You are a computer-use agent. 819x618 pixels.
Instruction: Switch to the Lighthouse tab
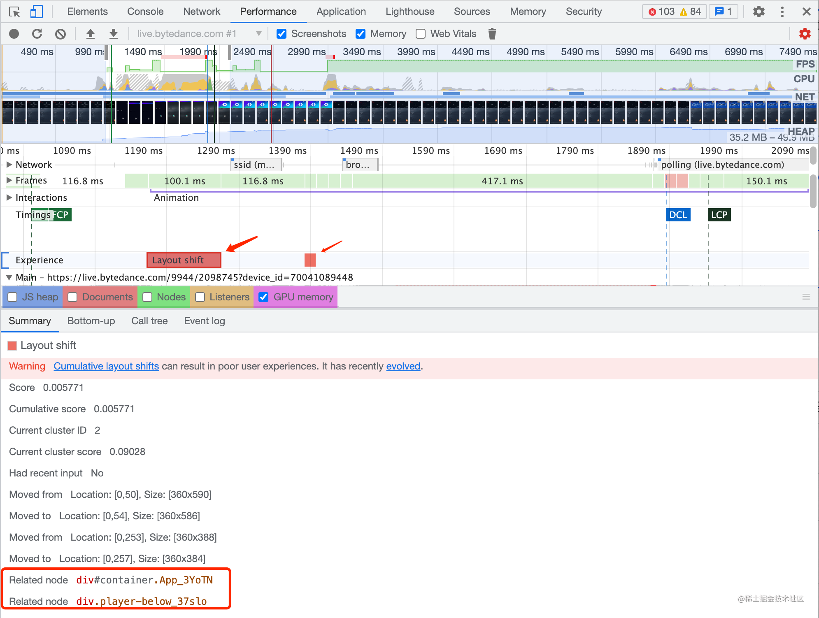click(x=409, y=12)
